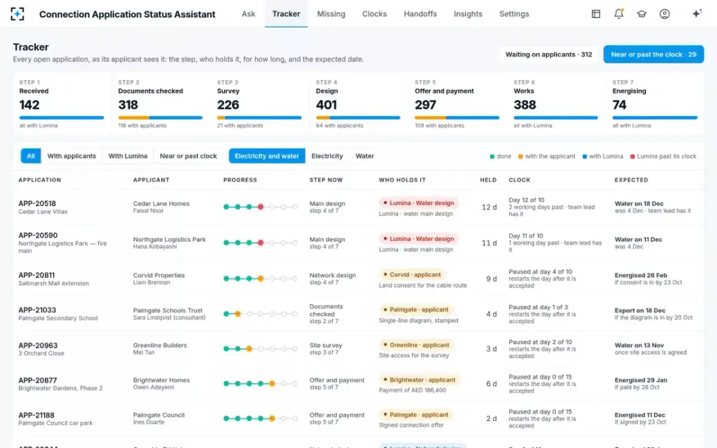Click the Applicant column header
Image resolution: width=717 pixels, height=448 pixels.
coord(151,180)
